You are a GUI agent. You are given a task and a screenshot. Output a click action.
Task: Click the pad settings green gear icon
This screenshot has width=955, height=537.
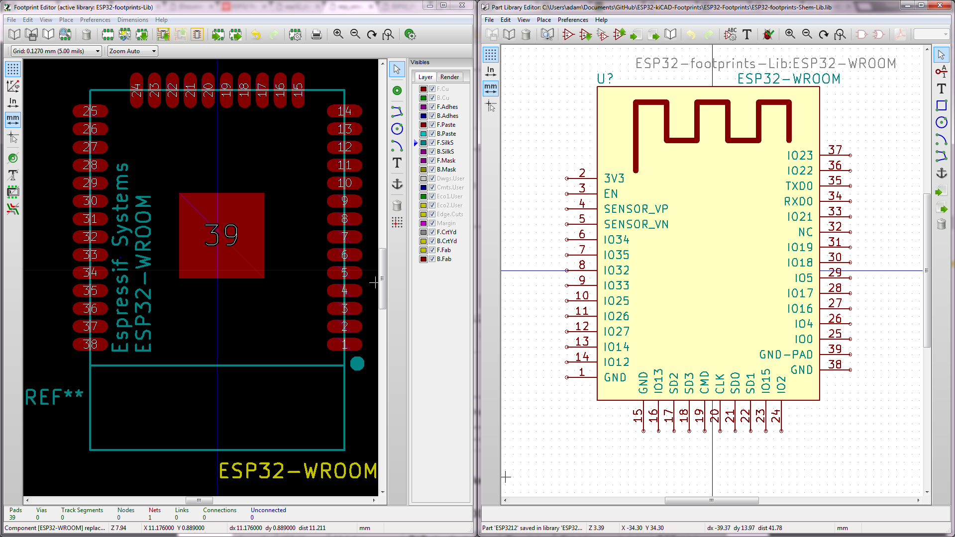[x=410, y=34]
